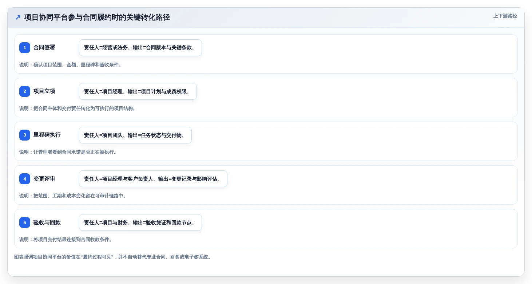Open the 责任人=经营或法务 detail box
Screen dimensions: 532x284
[140, 48]
